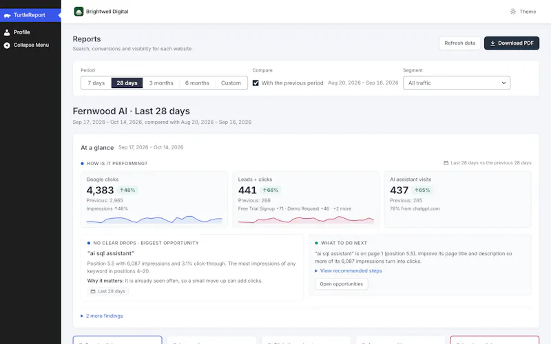Click the calendar icon in the Last 28 days chip
The width and height of the screenshot is (551, 344).
click(93, 291)
